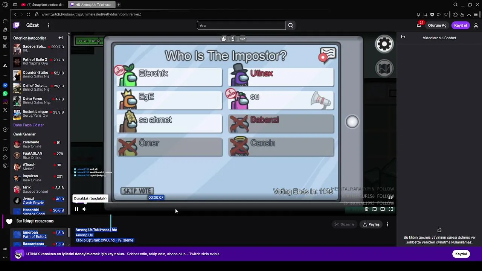Open the notifications inbox with 21 badge
Screen dimensions: 482x271
(419, 25)
